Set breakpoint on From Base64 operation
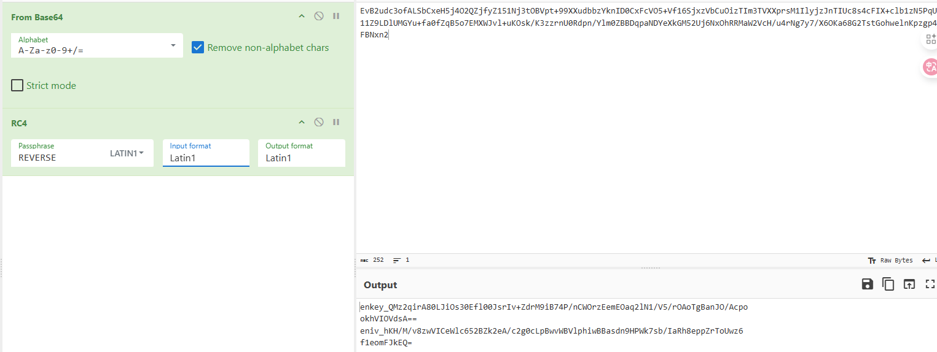 336,17
